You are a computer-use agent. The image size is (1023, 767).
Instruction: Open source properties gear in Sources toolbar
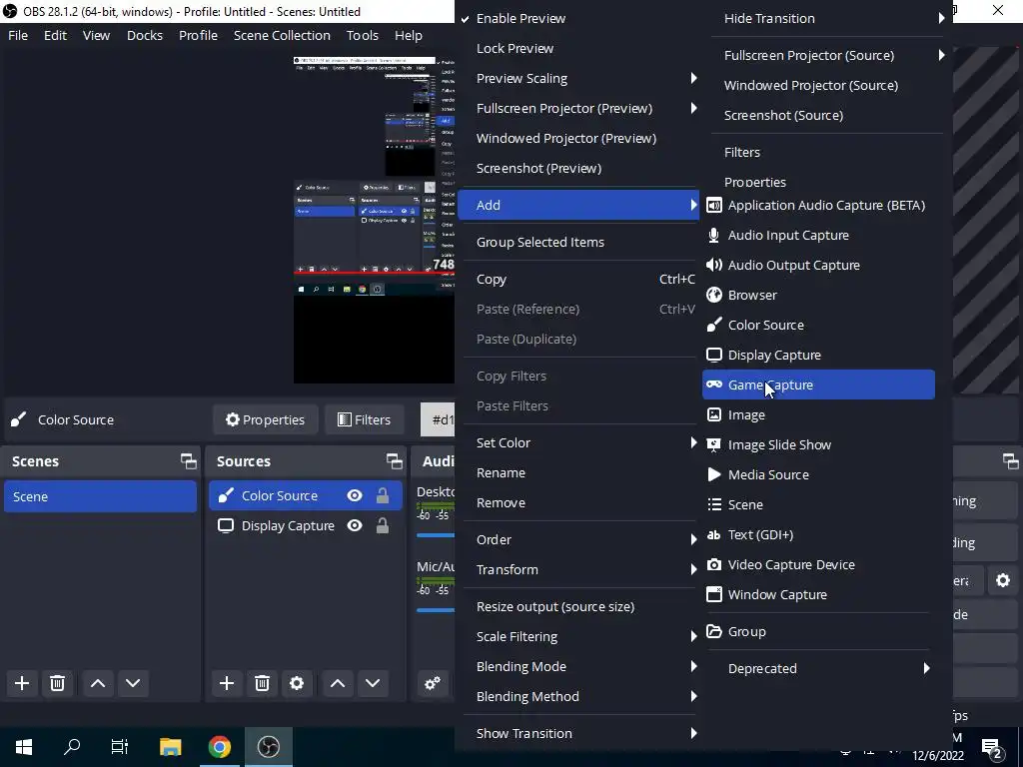click(x=297, y=683)
